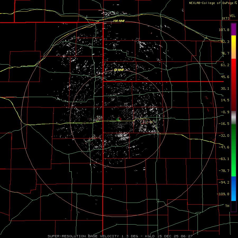Click the radar site marker at map center

click(119, 119)
